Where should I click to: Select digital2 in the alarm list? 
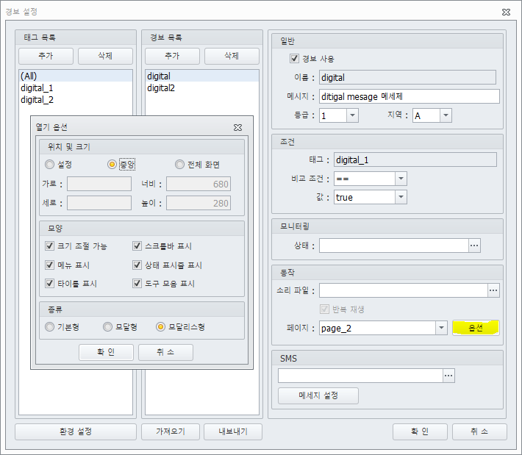(202, 88)
